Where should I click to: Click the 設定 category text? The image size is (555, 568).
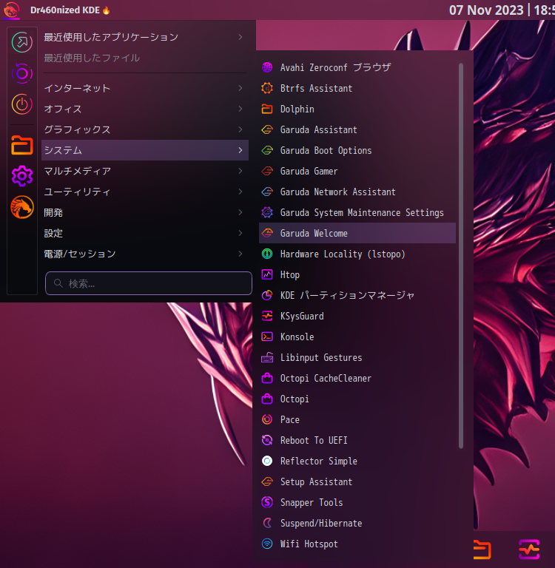point(53,233)
